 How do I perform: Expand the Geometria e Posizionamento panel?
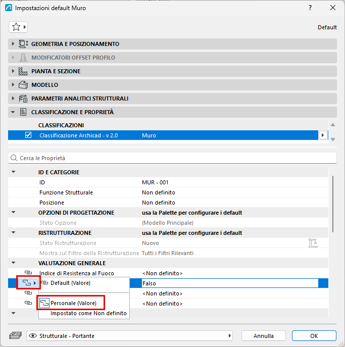[x=13, y=44]
